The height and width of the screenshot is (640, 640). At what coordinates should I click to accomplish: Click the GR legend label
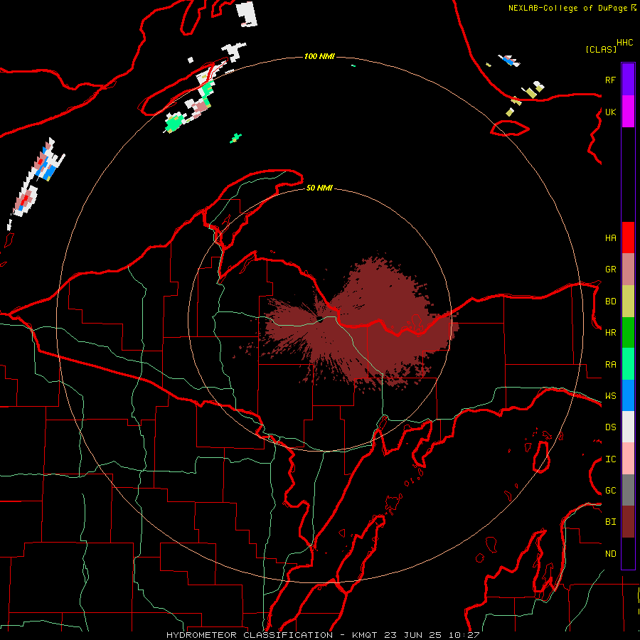point(610,270)
